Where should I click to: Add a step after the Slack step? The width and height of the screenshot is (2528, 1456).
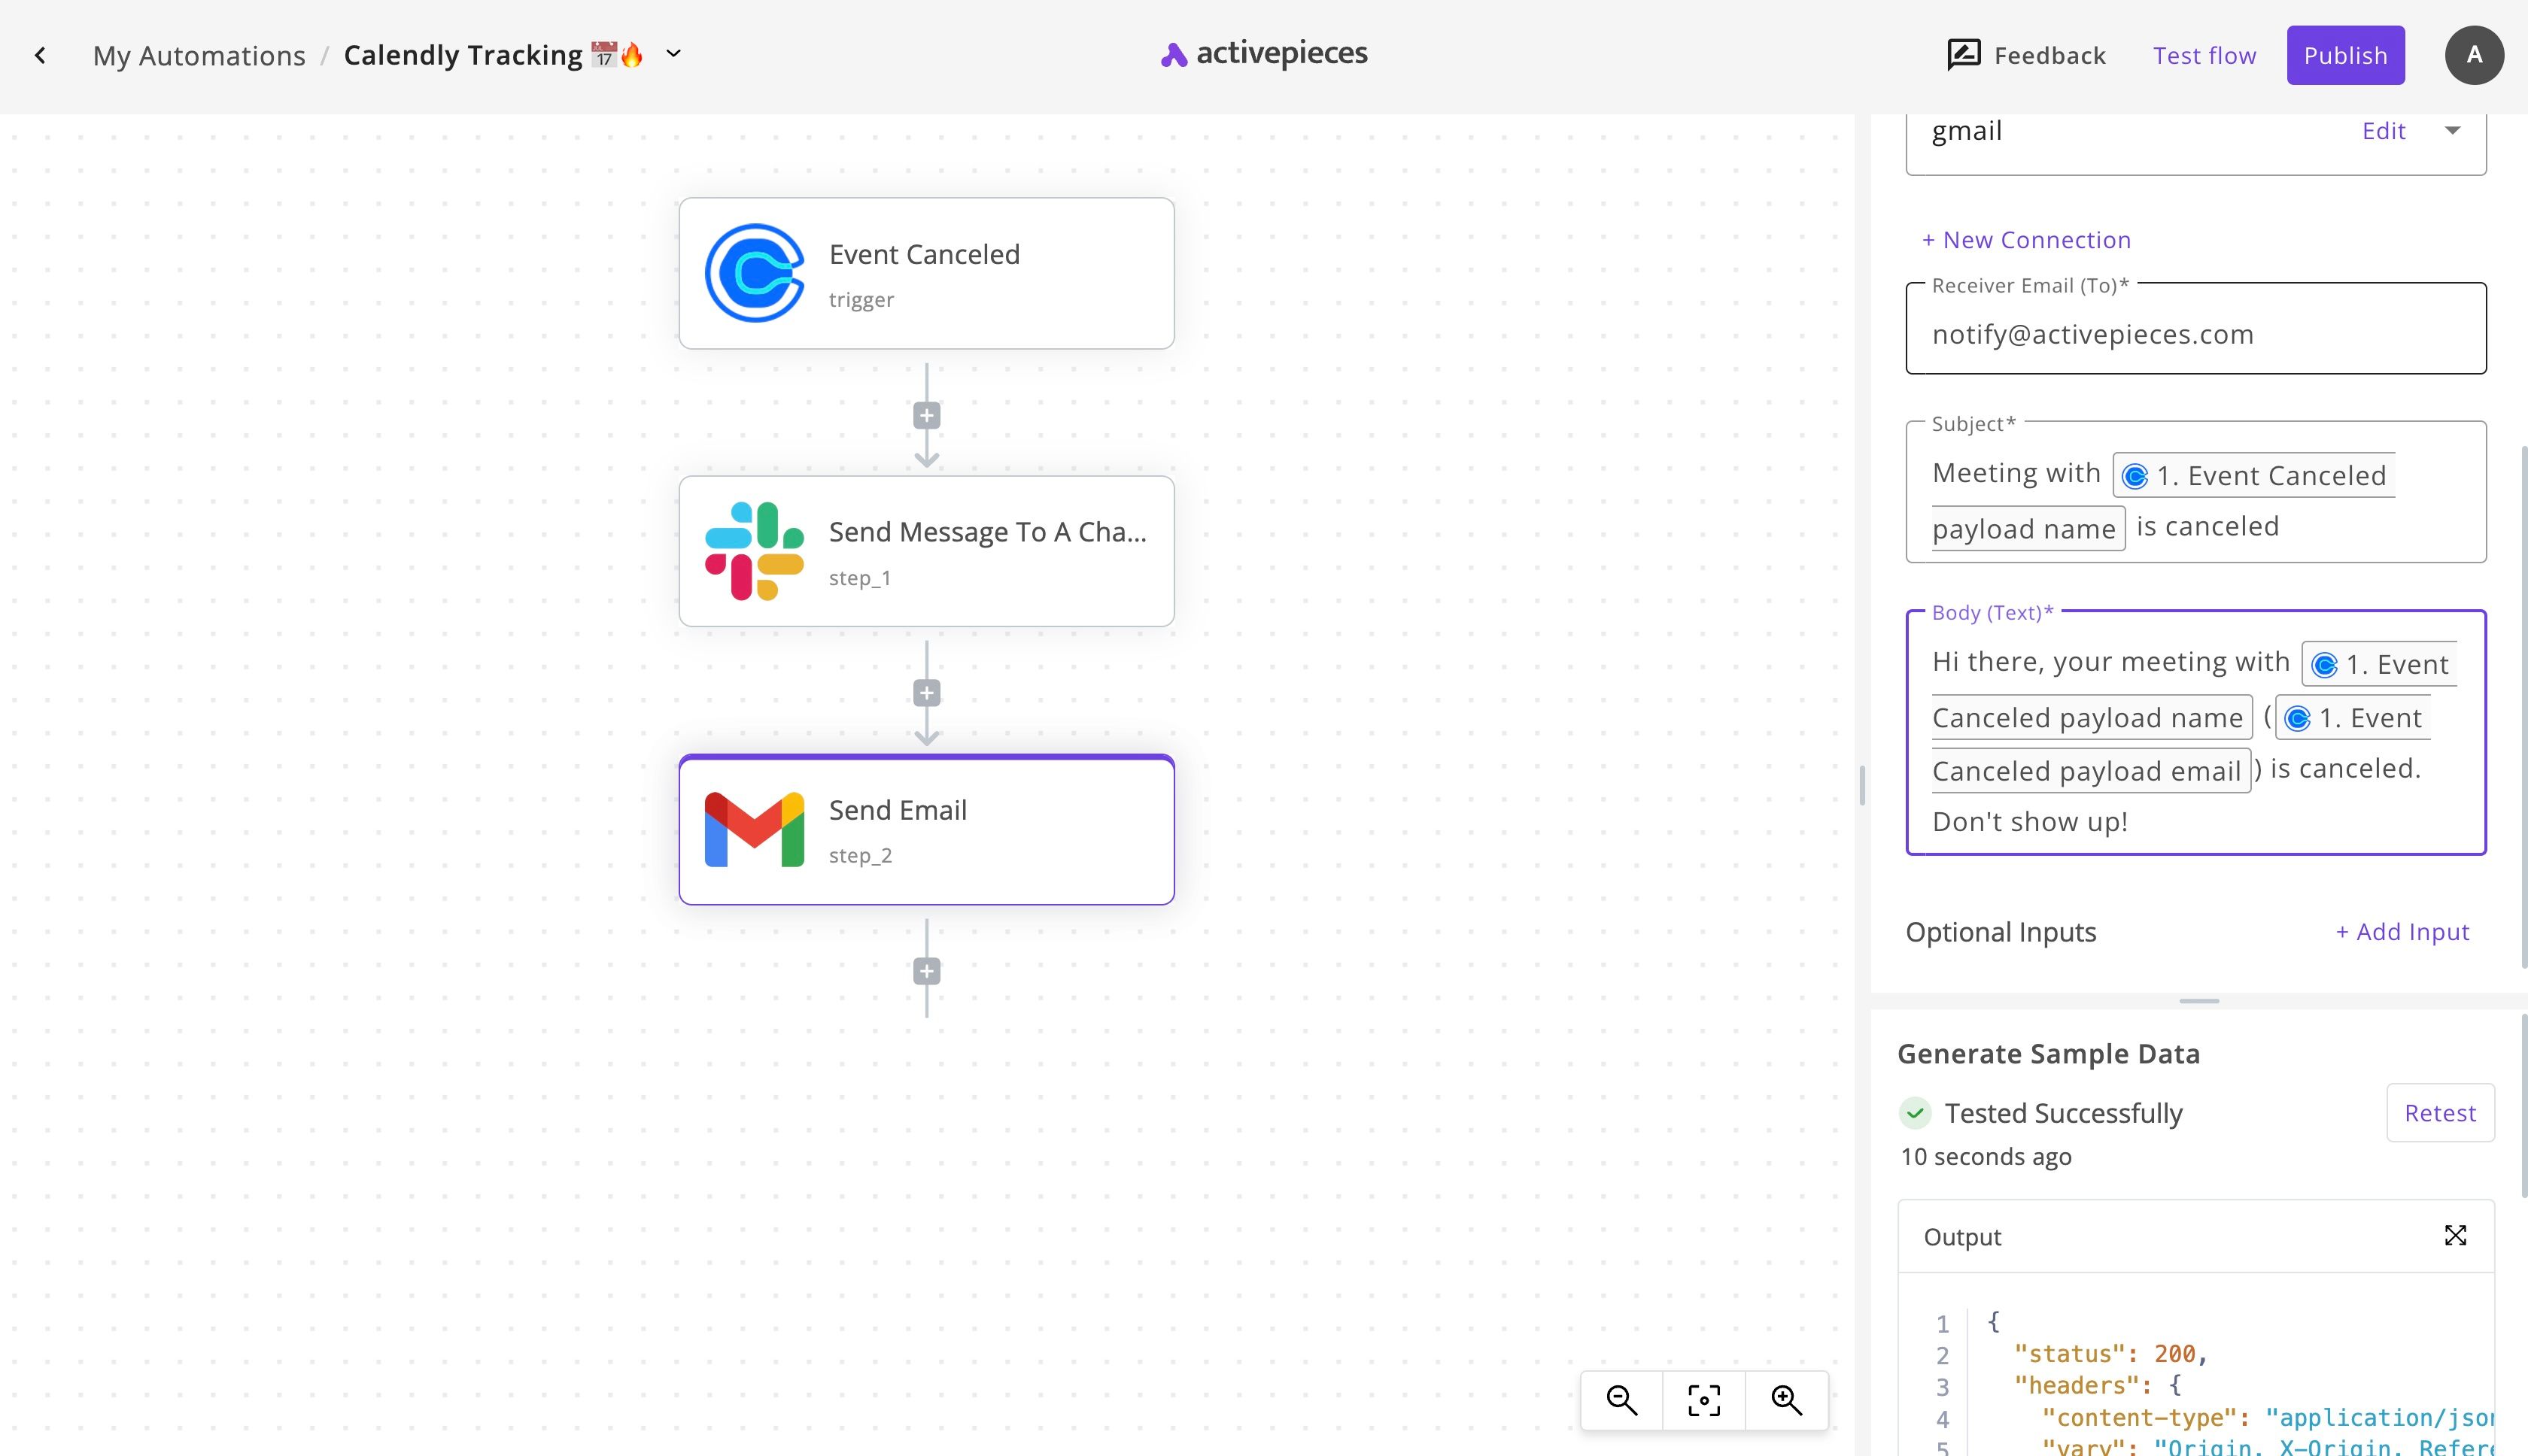pyautogui.click(x=926, y=693)
